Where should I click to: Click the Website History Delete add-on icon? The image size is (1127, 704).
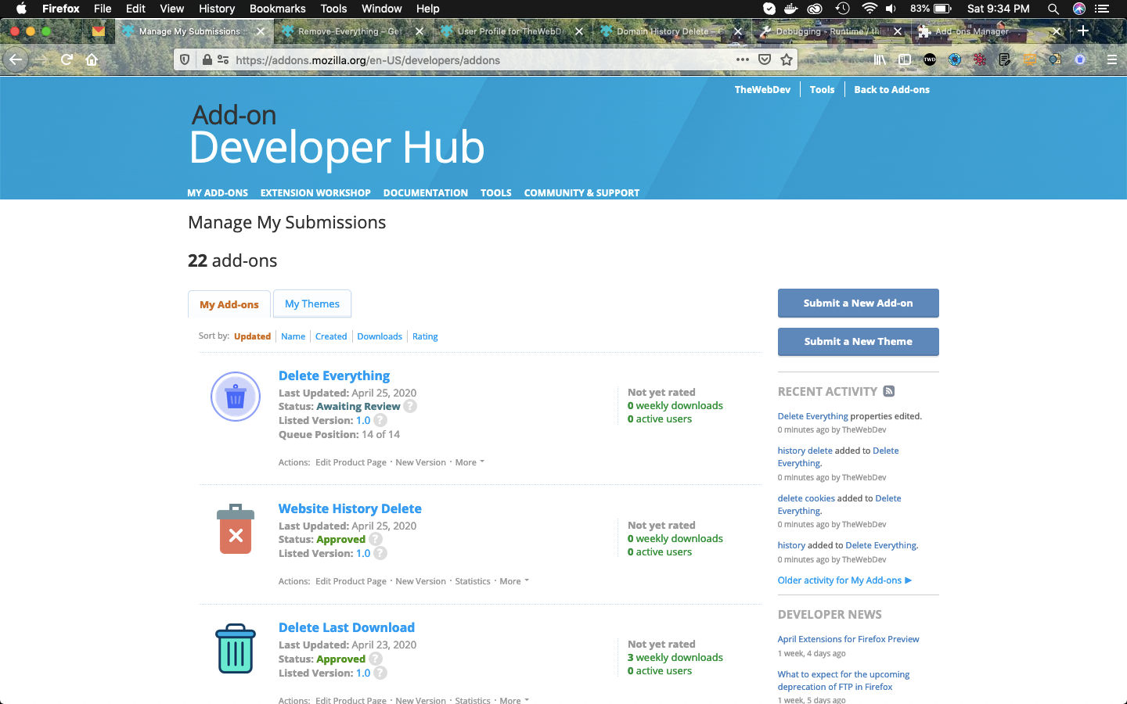236,530
